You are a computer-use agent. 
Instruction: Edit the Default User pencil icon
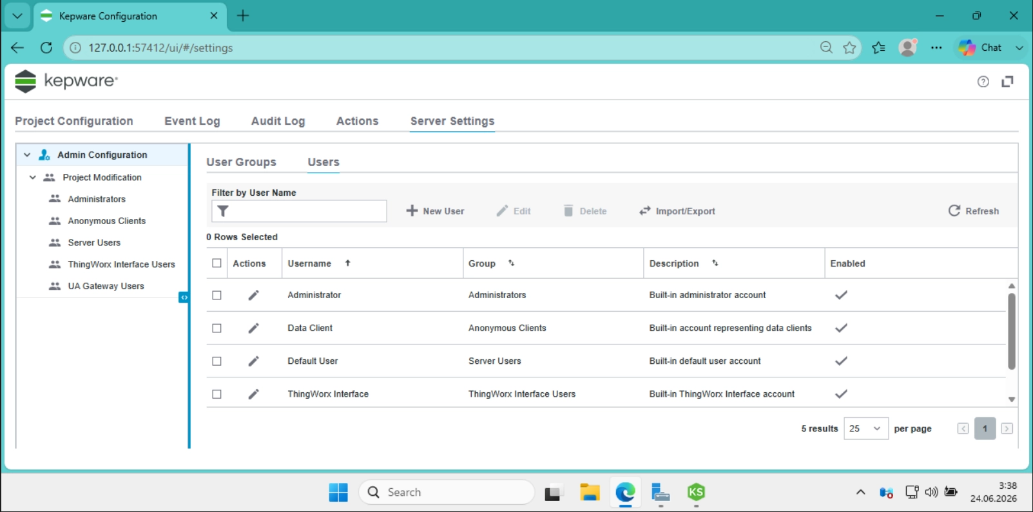click(x=254, y=361)
